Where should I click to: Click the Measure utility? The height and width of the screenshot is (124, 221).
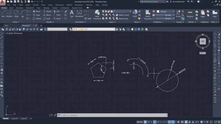(x=190, y=14)
